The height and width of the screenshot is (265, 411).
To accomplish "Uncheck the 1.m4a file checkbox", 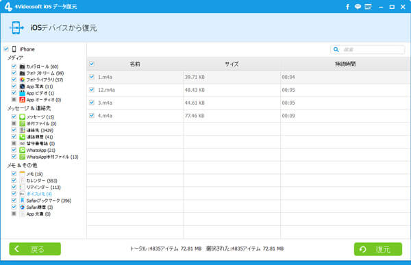I will (92, 77).
